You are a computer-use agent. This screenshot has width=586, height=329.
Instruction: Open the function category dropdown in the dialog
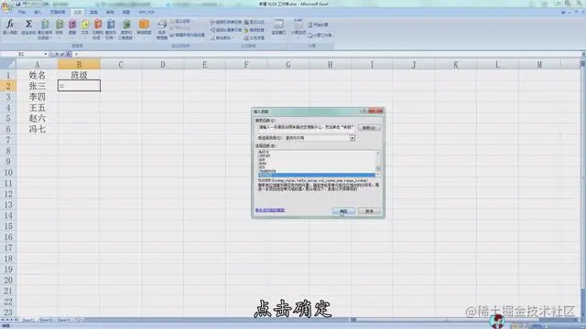(352, 138)
